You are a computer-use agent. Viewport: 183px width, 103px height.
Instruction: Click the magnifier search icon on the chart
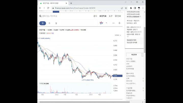point(40,16)
